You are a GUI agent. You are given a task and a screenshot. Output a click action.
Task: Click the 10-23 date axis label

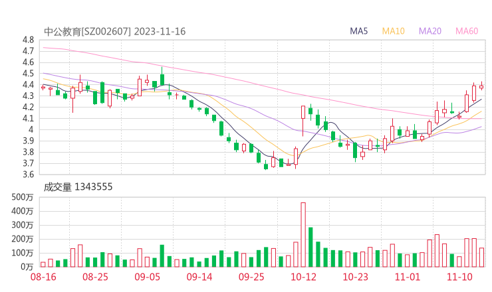(x=355, y=277)
